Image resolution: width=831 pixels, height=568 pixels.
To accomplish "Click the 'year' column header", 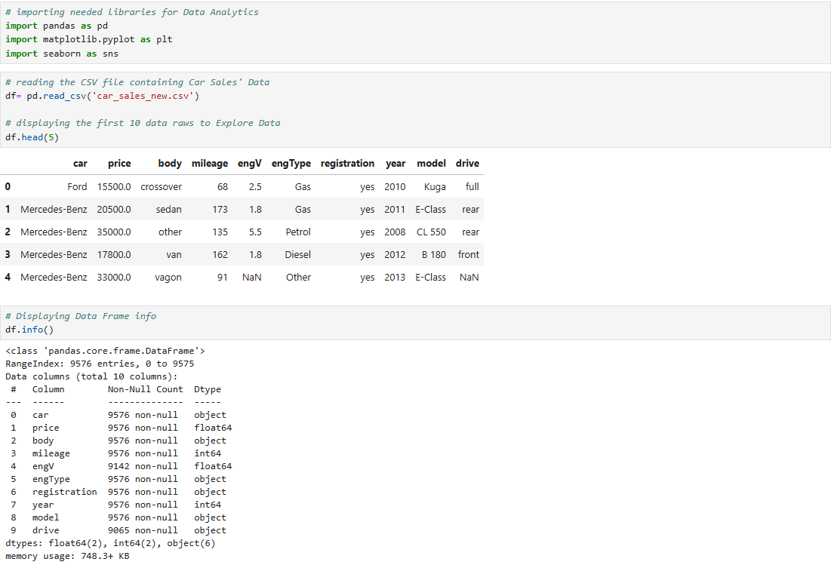I will click(395, 163).
